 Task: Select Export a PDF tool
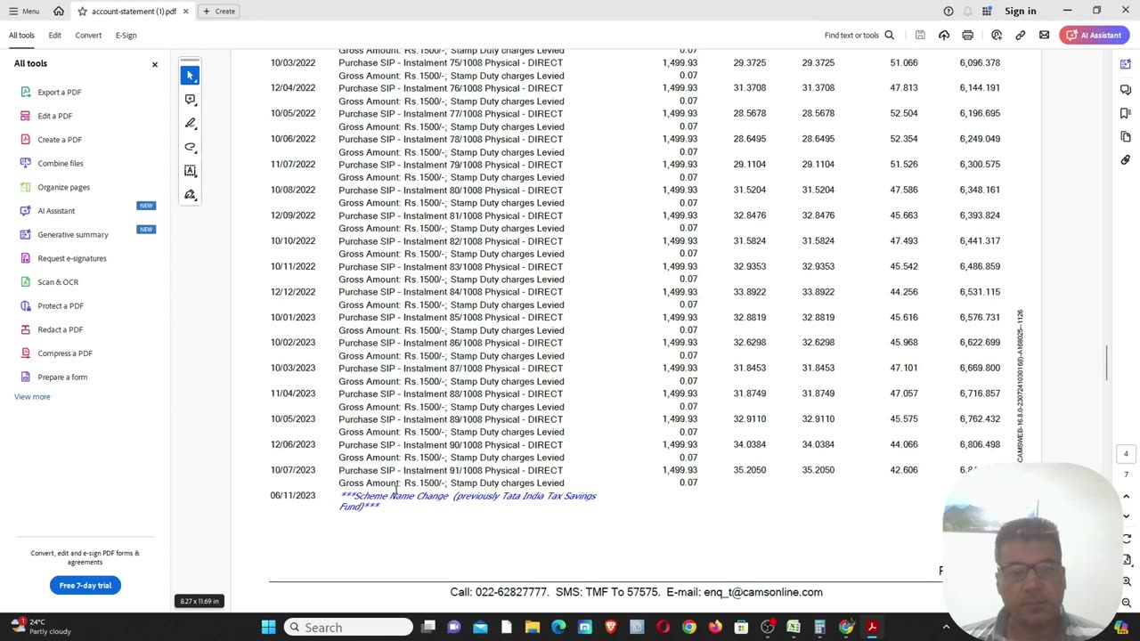[59, 92]
